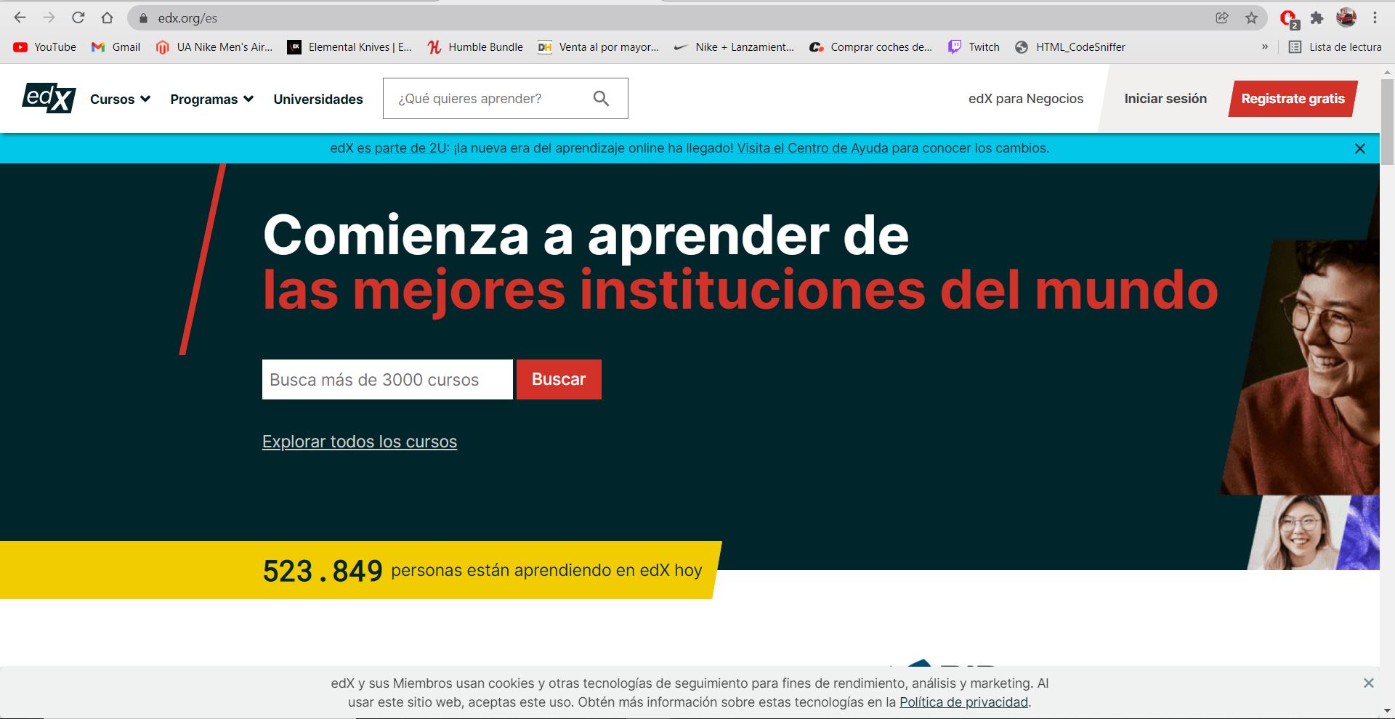Click the share page icon in address bar
Screen dimensions: 1395x719
(x=1222, y=17)
